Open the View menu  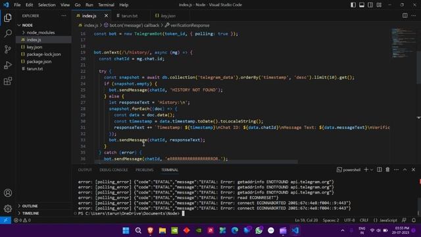pyautogui.click(x=65, y=5)
